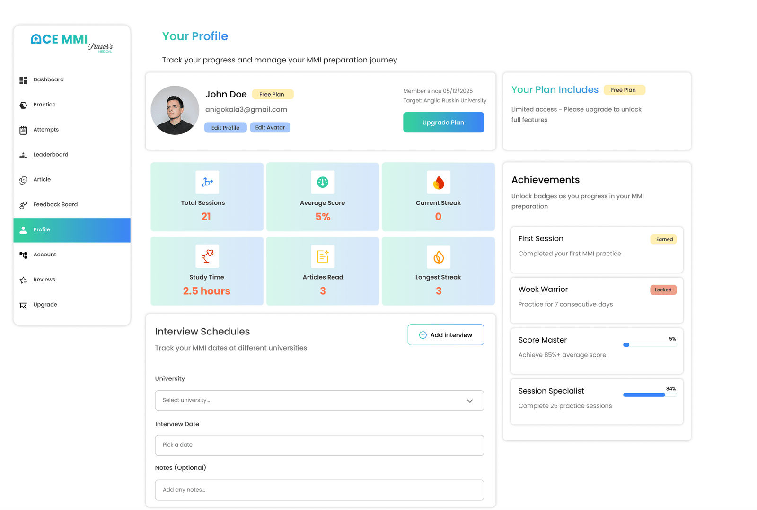Viewport: 757px width, 510px height.
Task: Go to Practice in the sidebar
Action: pos(44,105)
